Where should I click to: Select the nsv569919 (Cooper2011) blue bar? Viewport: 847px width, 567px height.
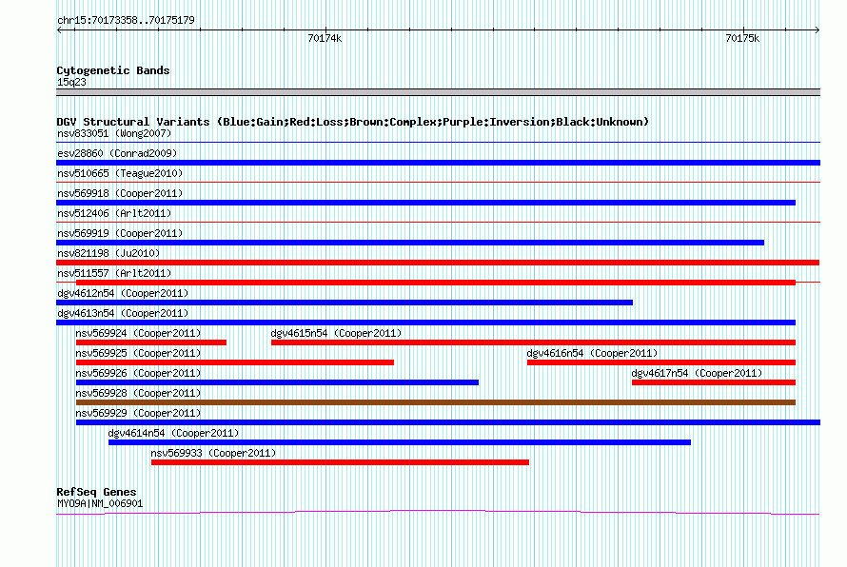(x=410, y=243)
